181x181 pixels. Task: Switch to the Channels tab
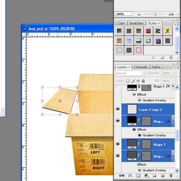pos(141,67)
